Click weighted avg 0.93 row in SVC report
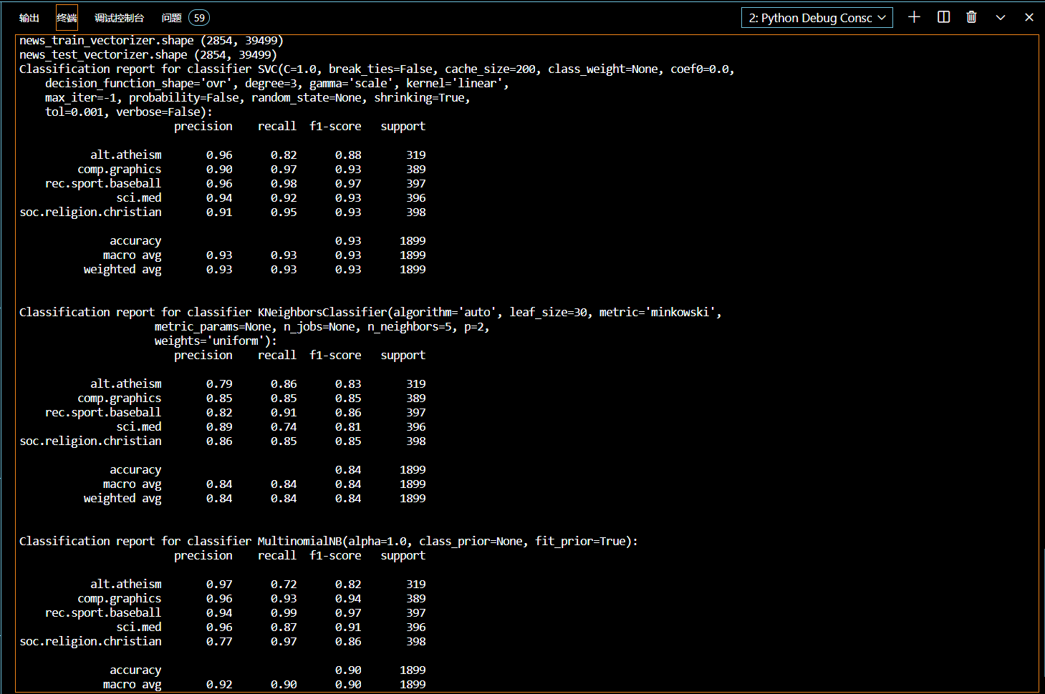This screenshot has width=1045, height=694. 255,270
